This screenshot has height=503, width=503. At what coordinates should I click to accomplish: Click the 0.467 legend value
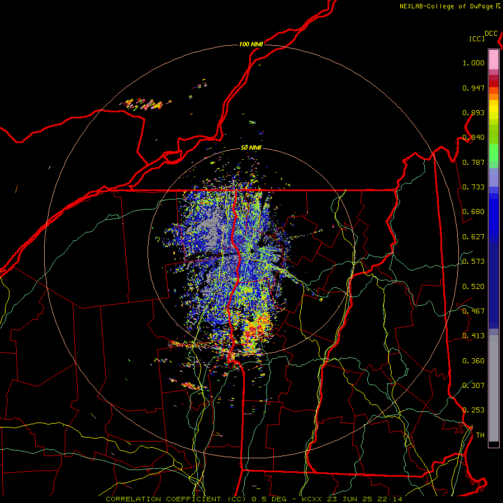pyautogui.click(x=473, y=311)
